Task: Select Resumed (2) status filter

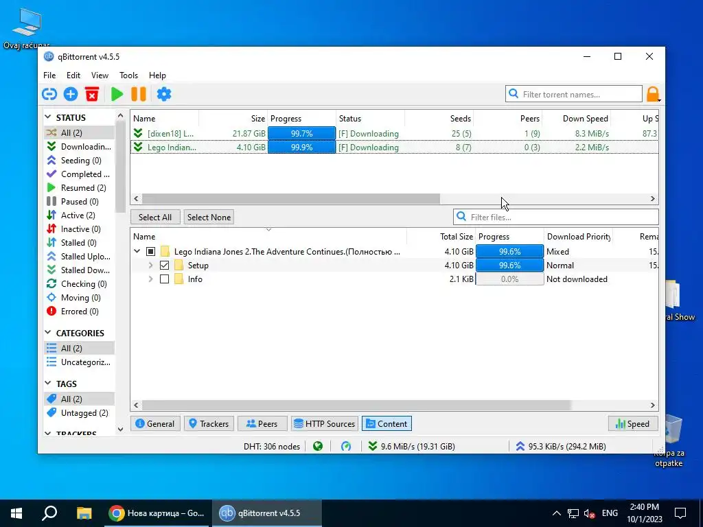Action: tap(79, 188)
